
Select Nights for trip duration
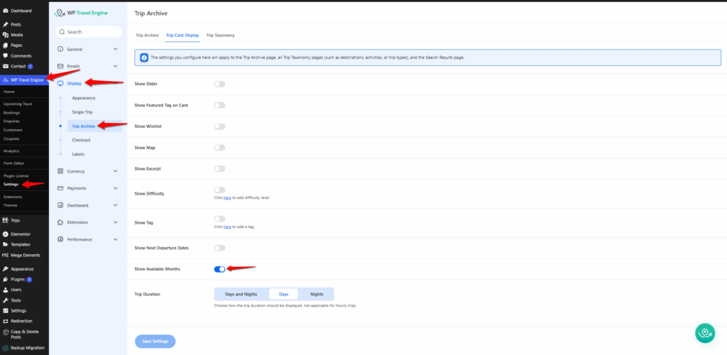(x=317, y=294)
